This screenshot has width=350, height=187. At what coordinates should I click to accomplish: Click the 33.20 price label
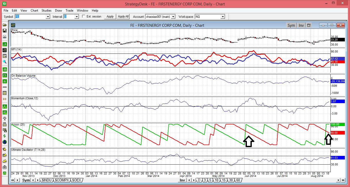click(338, 40)
